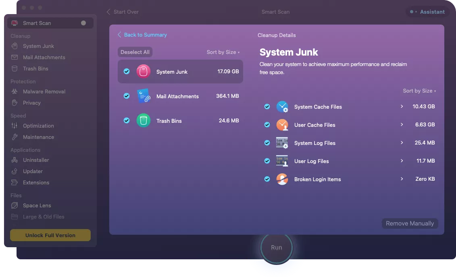456x277 pixels.
Task: Click Start Over in the title bar
Action: 125,12
